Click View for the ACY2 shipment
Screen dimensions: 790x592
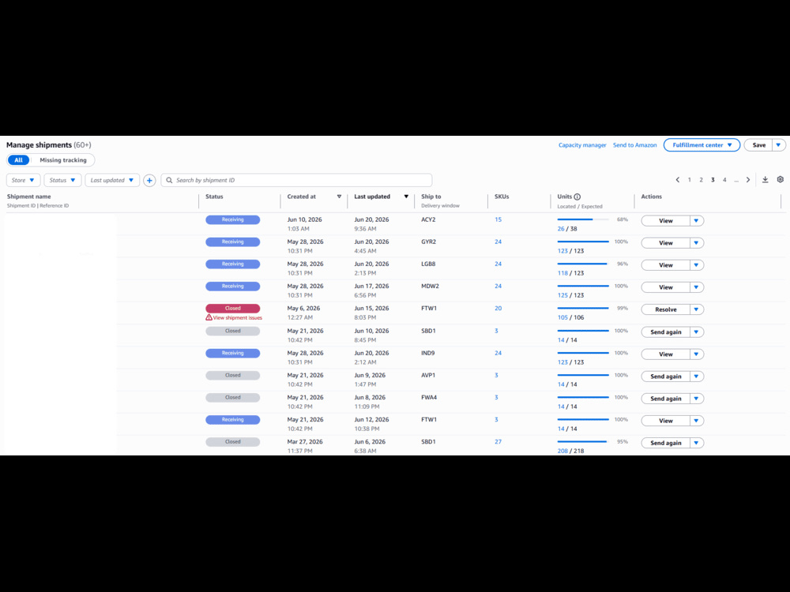(665, 221)
